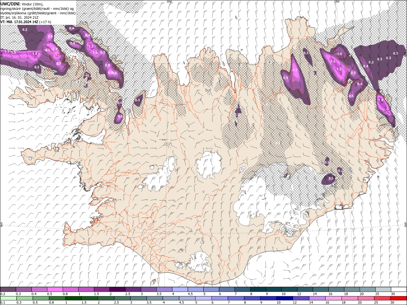
Task: Click the dark teal snow legend swatch between 9 and 10
Action: tap(274, 289)
